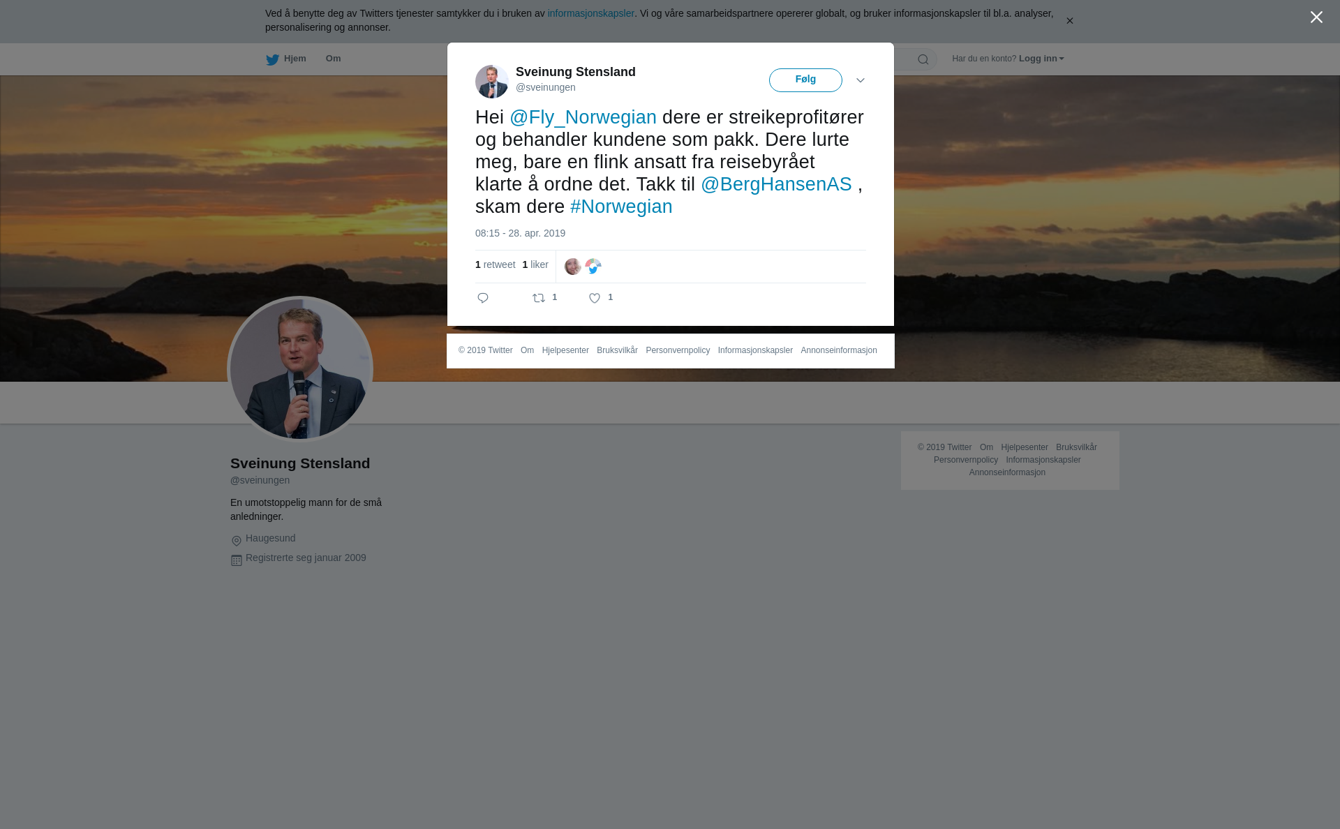Open the @Fly_Norwegian mention link
Image resolution: width=1340 pixels, height=829 pixels.
(583, 117)
